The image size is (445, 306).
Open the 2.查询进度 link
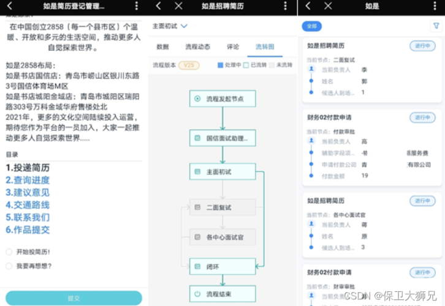click(x=28, y=180)
